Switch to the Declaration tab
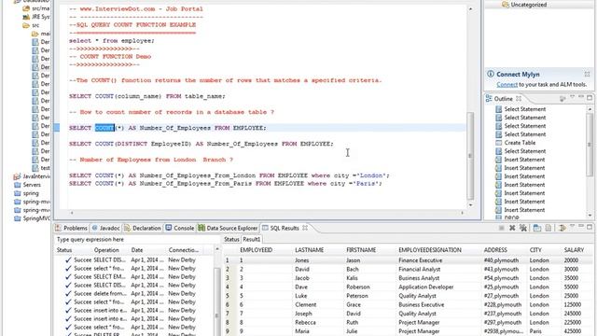 click(143, 228)
